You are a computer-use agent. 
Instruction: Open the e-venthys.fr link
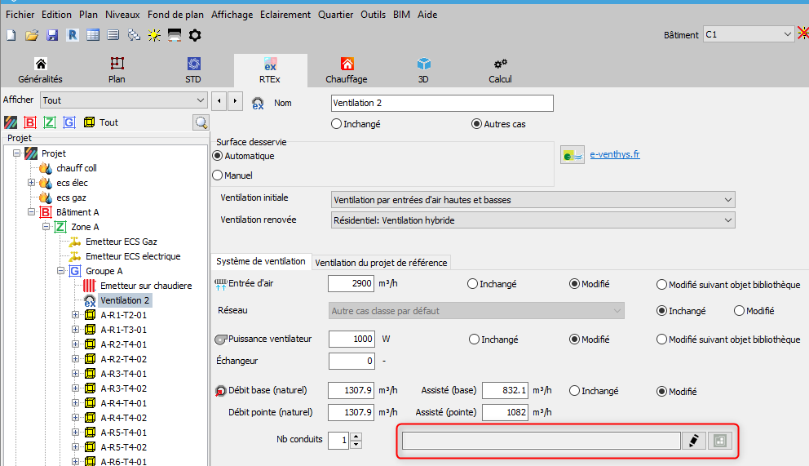tap(614, 154)
